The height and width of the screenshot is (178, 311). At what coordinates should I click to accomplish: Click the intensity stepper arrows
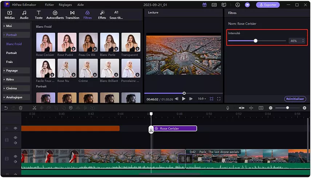click(303, 41)
